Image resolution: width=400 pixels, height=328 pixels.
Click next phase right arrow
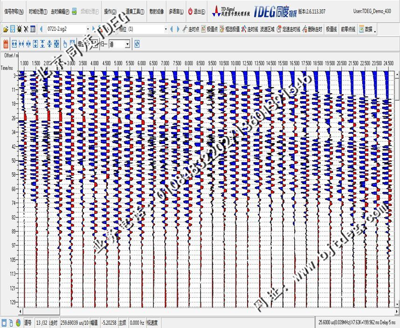178,29
